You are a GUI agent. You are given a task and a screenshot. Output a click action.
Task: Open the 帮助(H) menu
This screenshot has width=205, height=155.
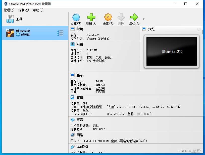38,10
